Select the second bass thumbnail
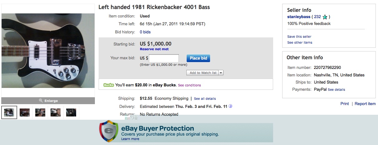This screenshot has width=378, height=145. tap(25, 113)
